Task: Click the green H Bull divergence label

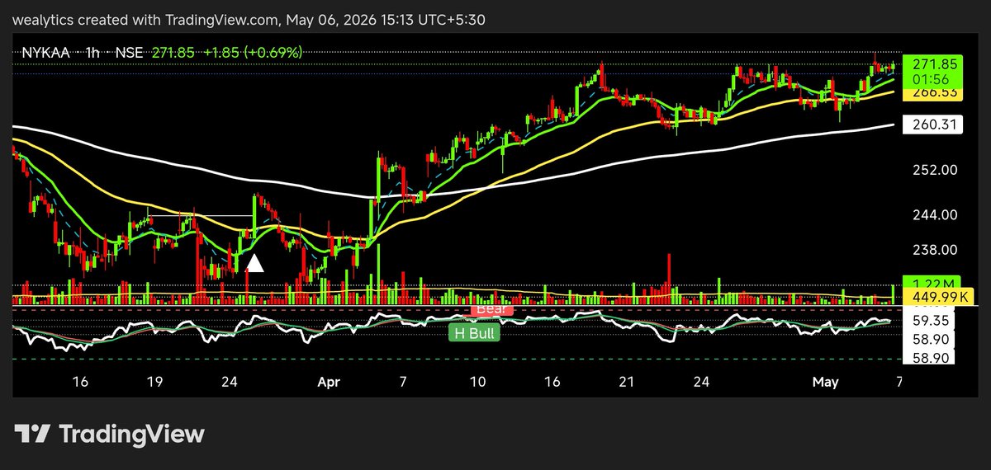Action: coord(473,333)
